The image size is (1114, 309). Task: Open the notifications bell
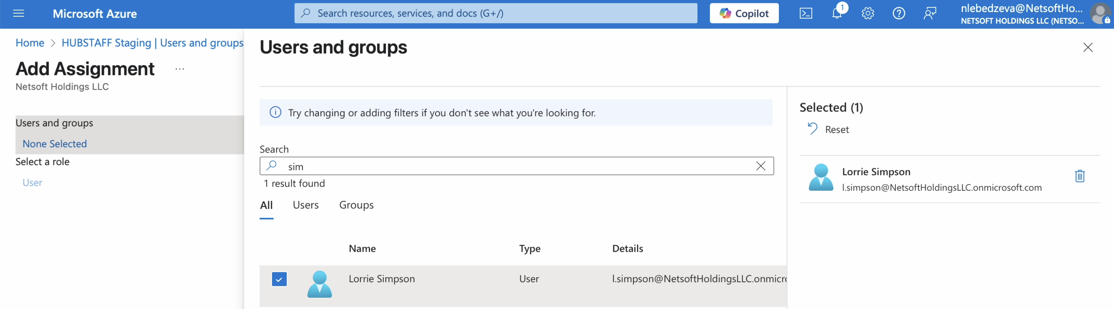(837, 13)
